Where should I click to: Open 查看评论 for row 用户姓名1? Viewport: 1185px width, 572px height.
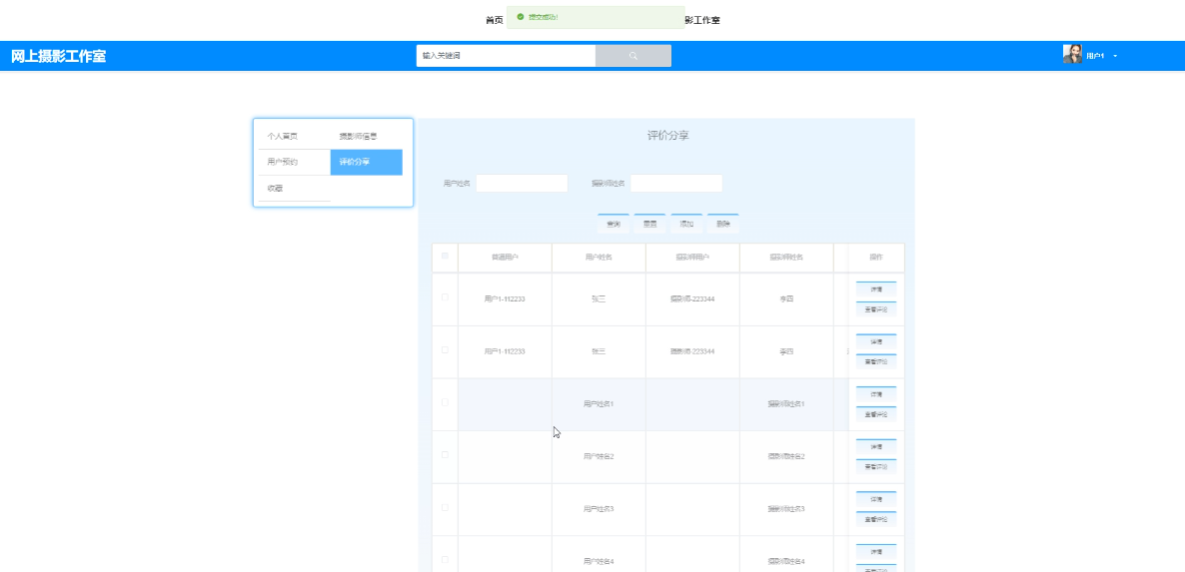pos(876,414)
